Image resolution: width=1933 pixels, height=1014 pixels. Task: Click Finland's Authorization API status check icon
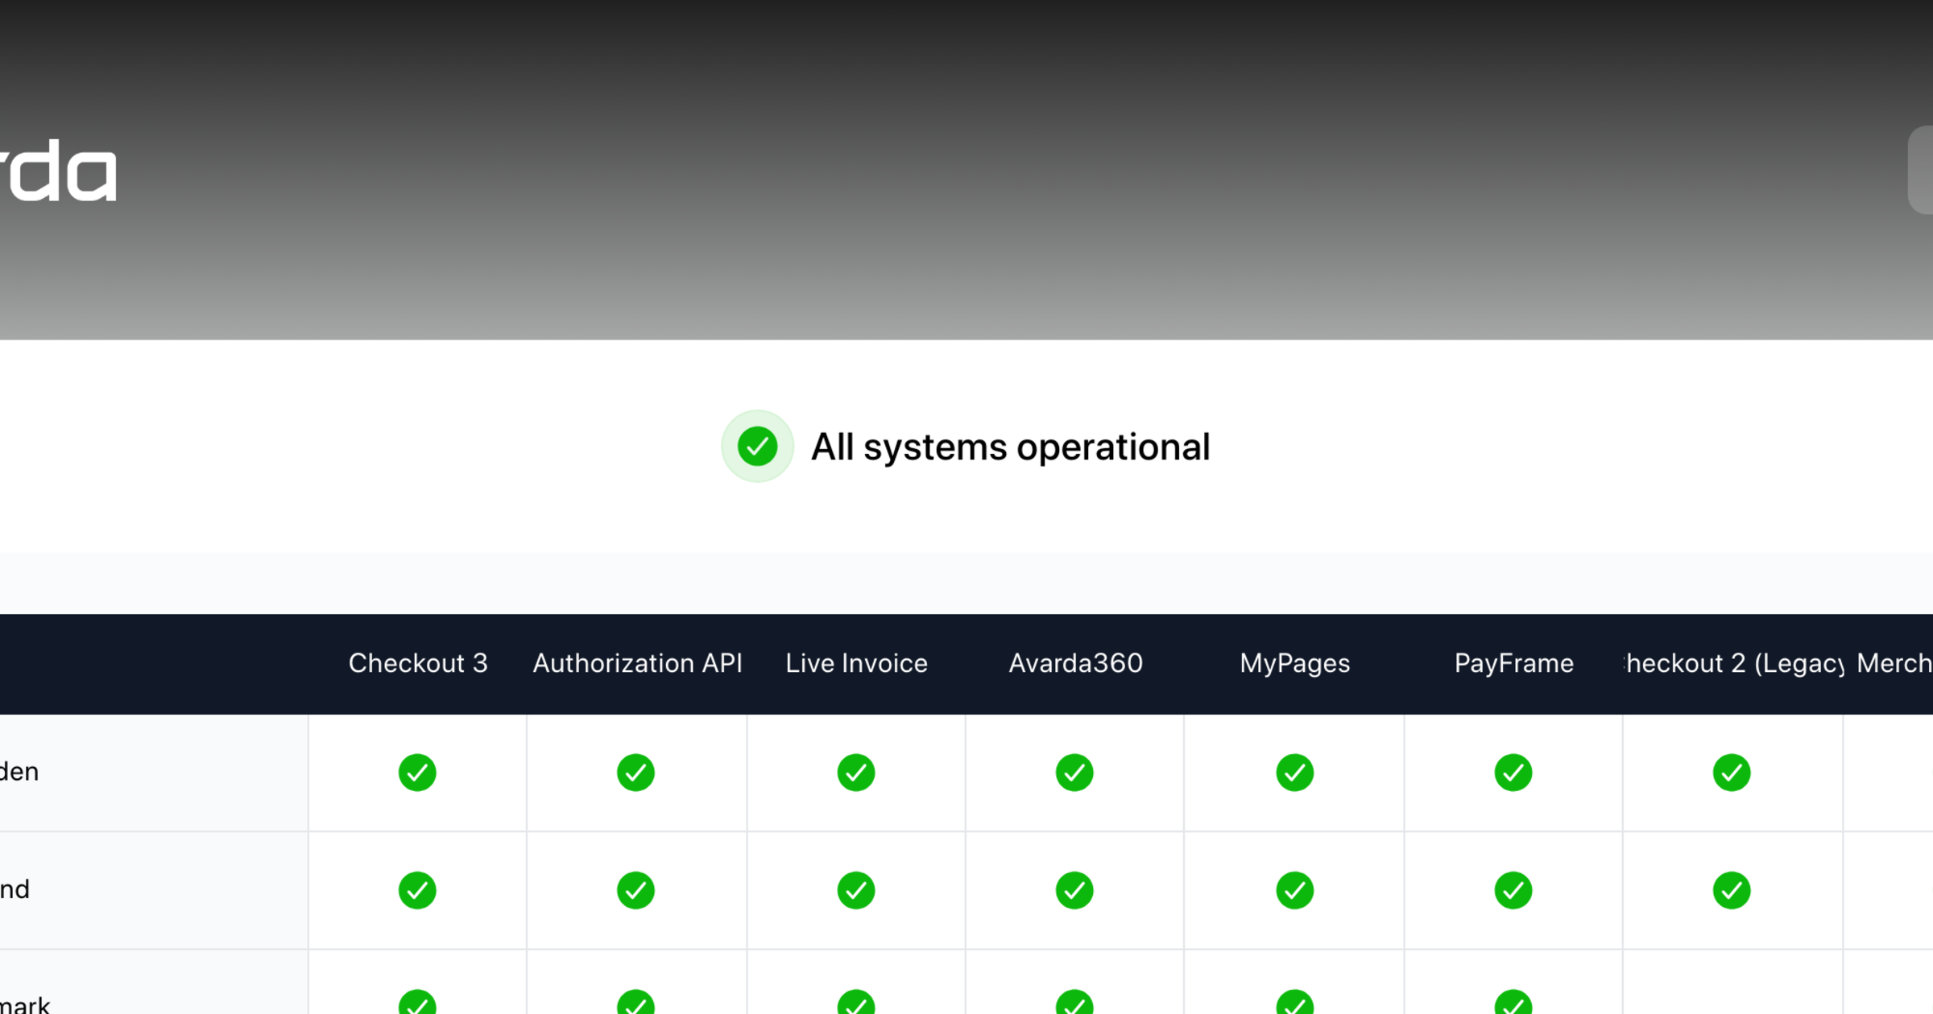point(635,890)
